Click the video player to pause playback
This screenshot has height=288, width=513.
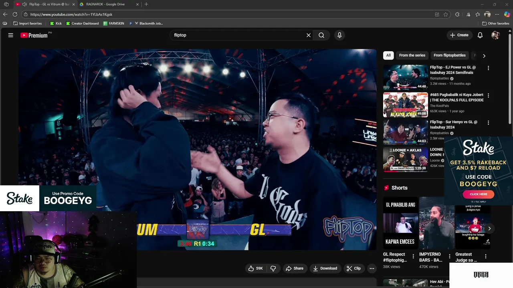197,149
